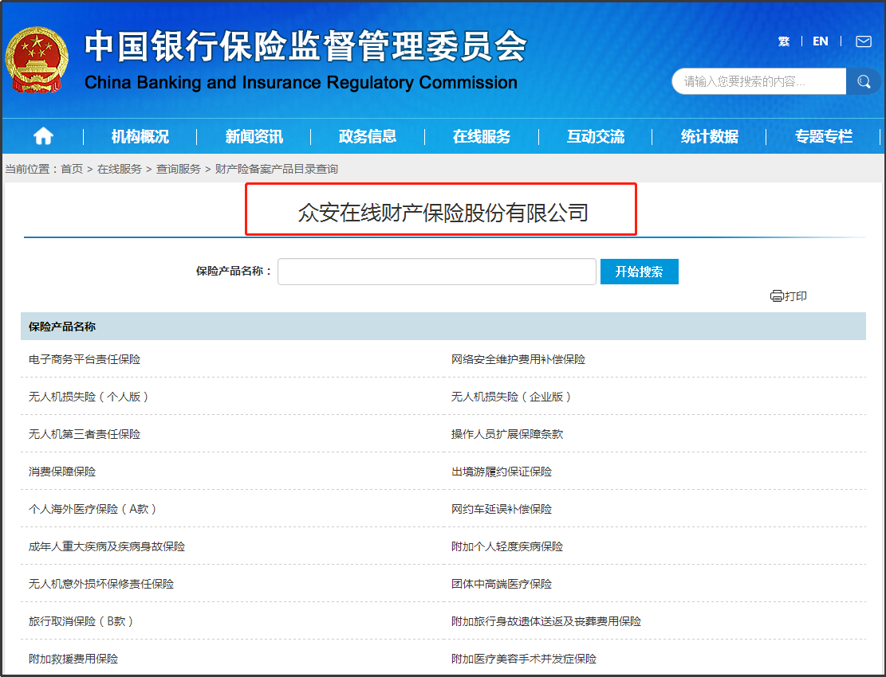
Task: Switch language to EN
Action: 821,41
